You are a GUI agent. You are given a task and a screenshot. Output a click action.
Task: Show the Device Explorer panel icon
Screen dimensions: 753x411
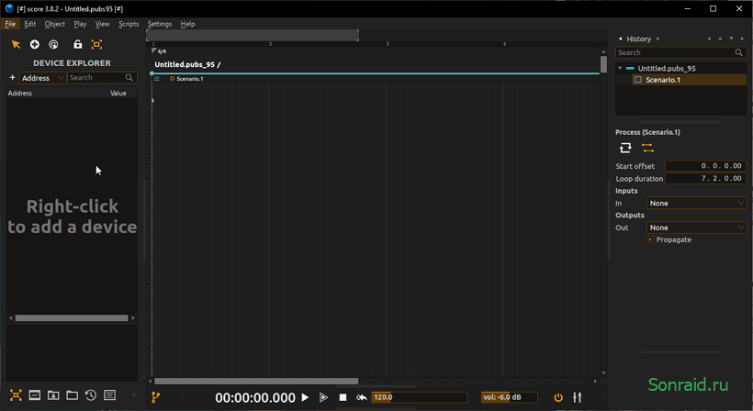point(16,395)
